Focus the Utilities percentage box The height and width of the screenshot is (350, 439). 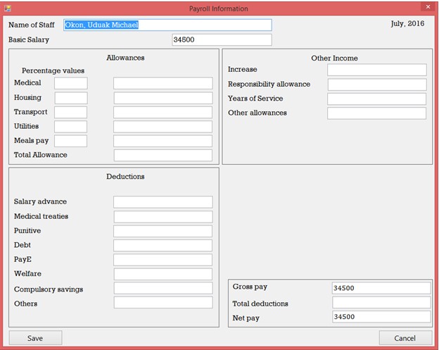pyautogui.click(x=70, y=126)
